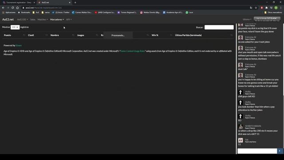Expand the AoE2 DE dropdown
The image size is (284, 160).
coord(23,20)
